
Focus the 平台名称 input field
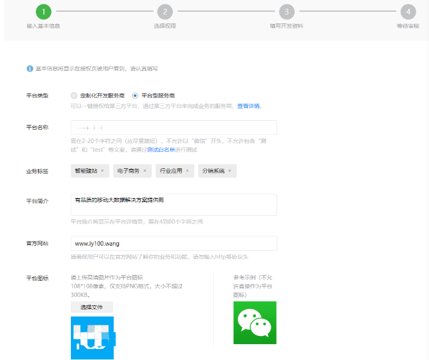pos(173,128)
